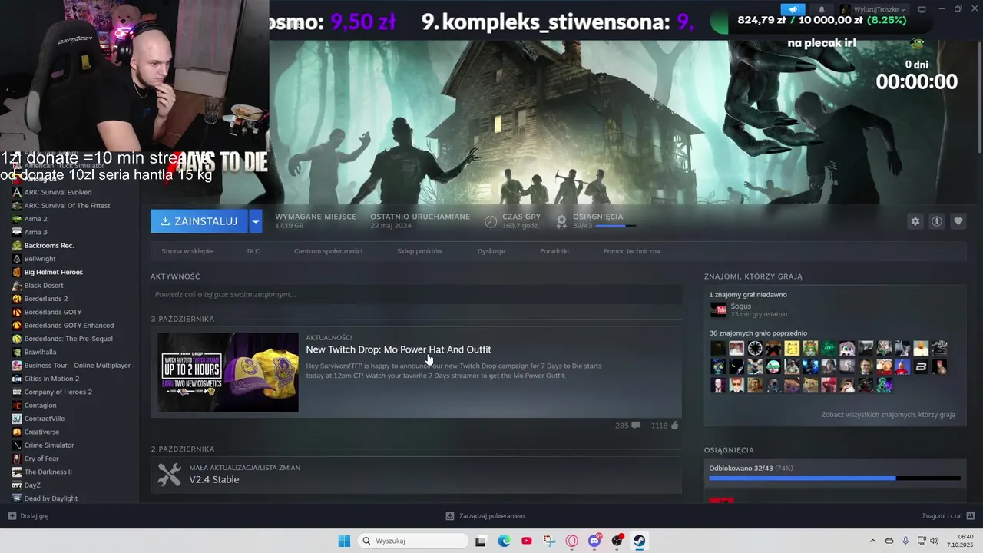The image size is (983, 553).
Task: Click Sogus avatar in friends panel
Action: click(x=718, y=310)
